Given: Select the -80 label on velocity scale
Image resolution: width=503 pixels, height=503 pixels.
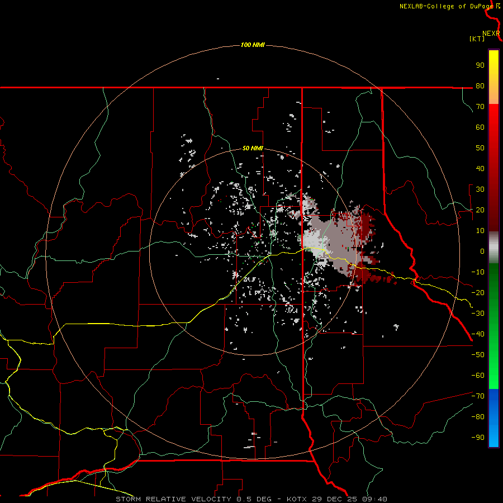Looking at the screenshot, I should pos(478,417).
